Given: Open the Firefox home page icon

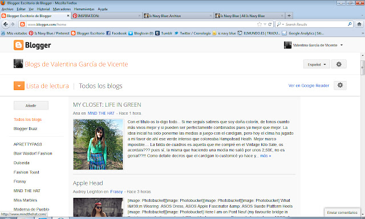Looking at the screenshot, I should [359, 24].
